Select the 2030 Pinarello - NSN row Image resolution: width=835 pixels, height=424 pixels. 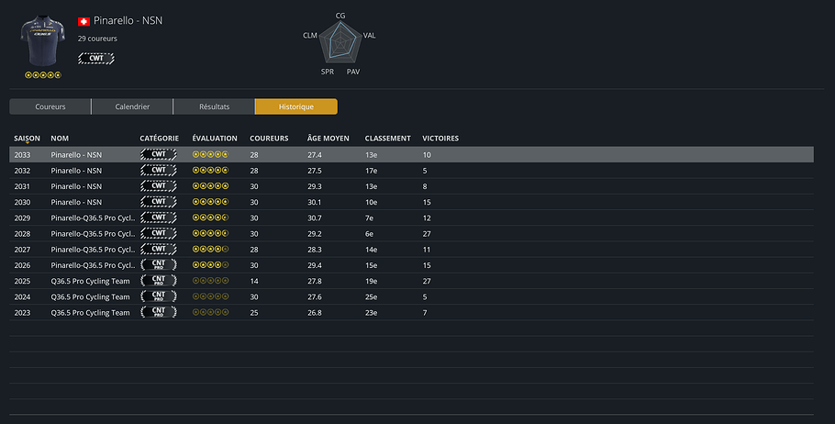[x=411, y=202]
